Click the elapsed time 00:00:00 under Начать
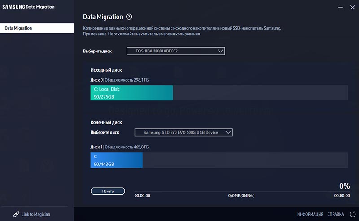Image resolution: width=359 pixels, height=221 pixels. pyautogui.click(x=142, y=195)
